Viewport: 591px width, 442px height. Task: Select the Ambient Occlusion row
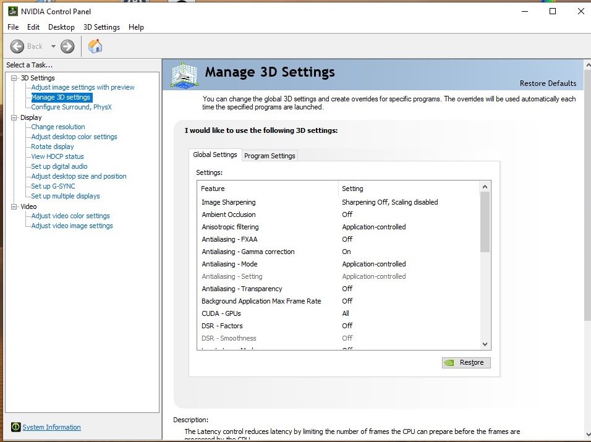point(339,215)
